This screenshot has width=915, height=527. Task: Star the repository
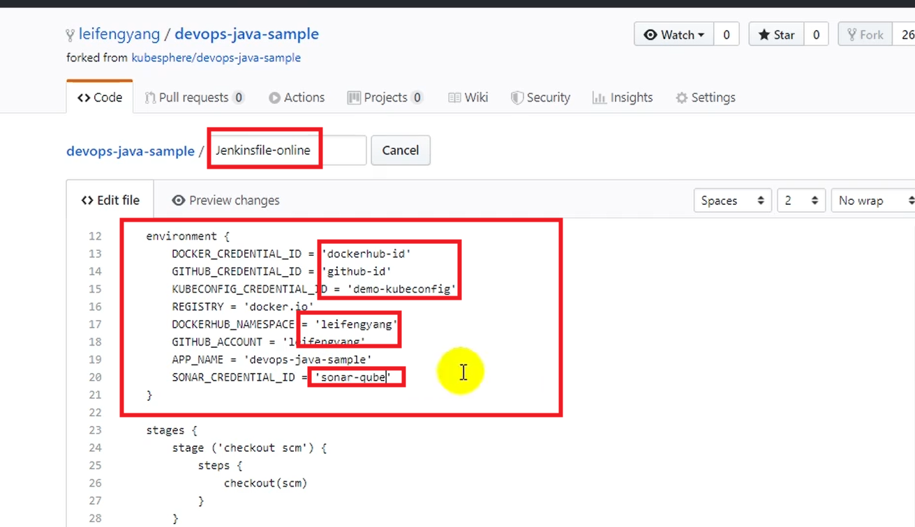(776, 34)
